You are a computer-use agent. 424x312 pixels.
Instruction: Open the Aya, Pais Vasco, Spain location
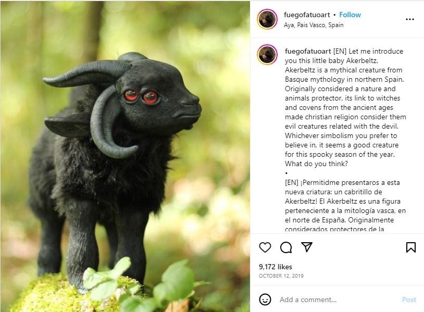(314, 25)
